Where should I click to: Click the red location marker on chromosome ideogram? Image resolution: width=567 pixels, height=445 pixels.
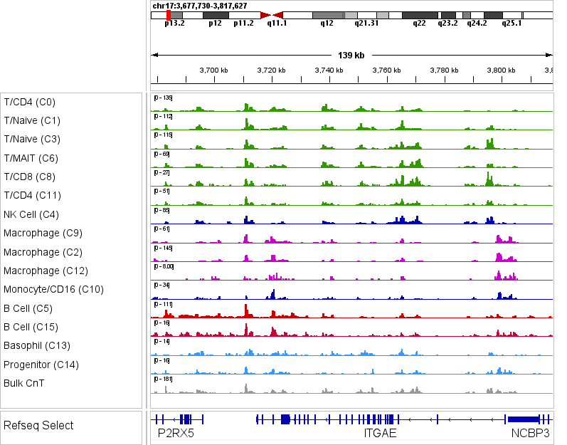[x=169, y=15]
